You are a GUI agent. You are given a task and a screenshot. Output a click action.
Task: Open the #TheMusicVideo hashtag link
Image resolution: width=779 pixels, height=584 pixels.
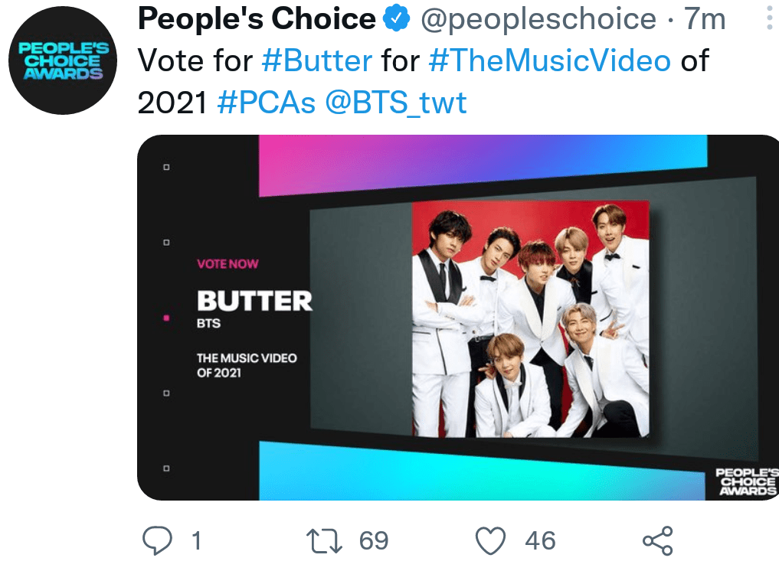pos(550,61)
